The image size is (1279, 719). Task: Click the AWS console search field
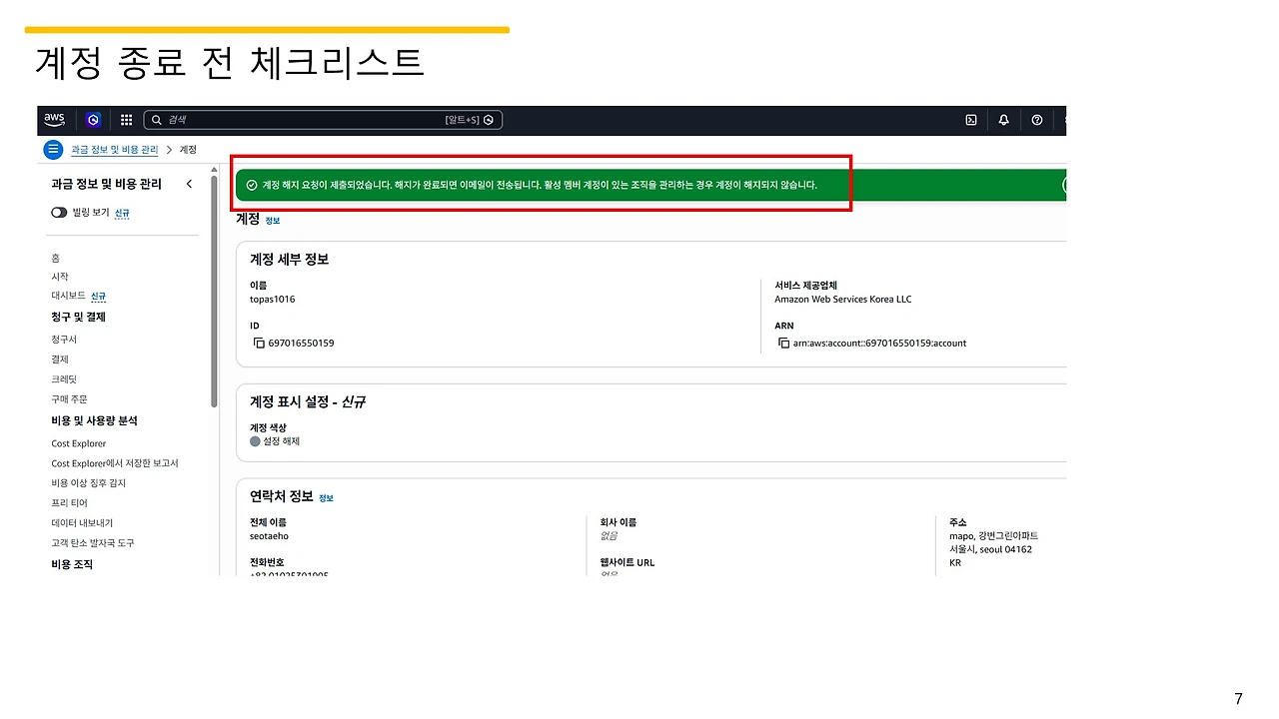click(x=323, y=120)
